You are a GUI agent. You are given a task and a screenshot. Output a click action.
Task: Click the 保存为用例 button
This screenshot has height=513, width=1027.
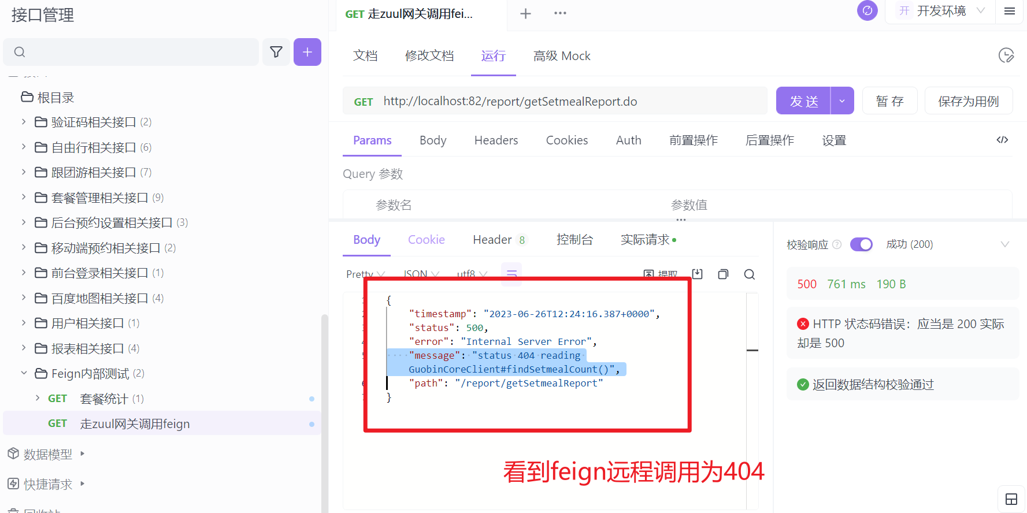969,101
